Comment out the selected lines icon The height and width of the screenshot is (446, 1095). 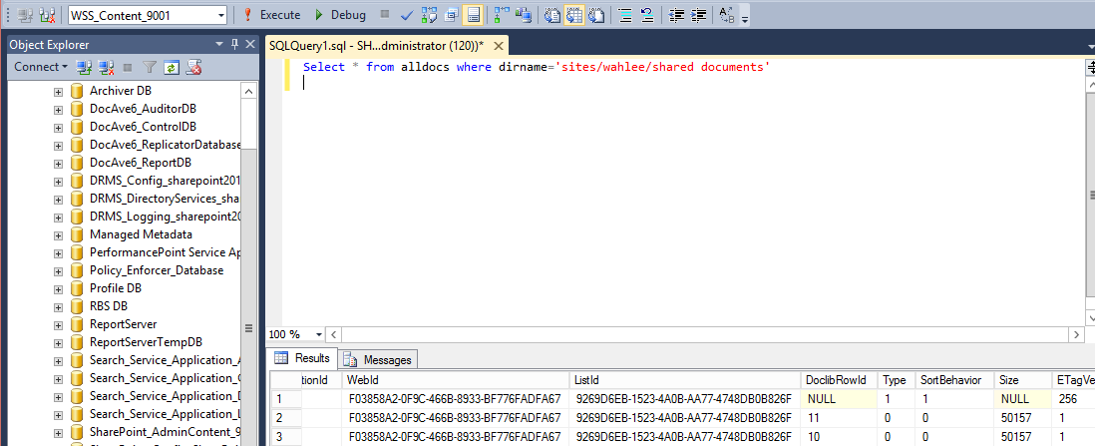coord(625,15)
